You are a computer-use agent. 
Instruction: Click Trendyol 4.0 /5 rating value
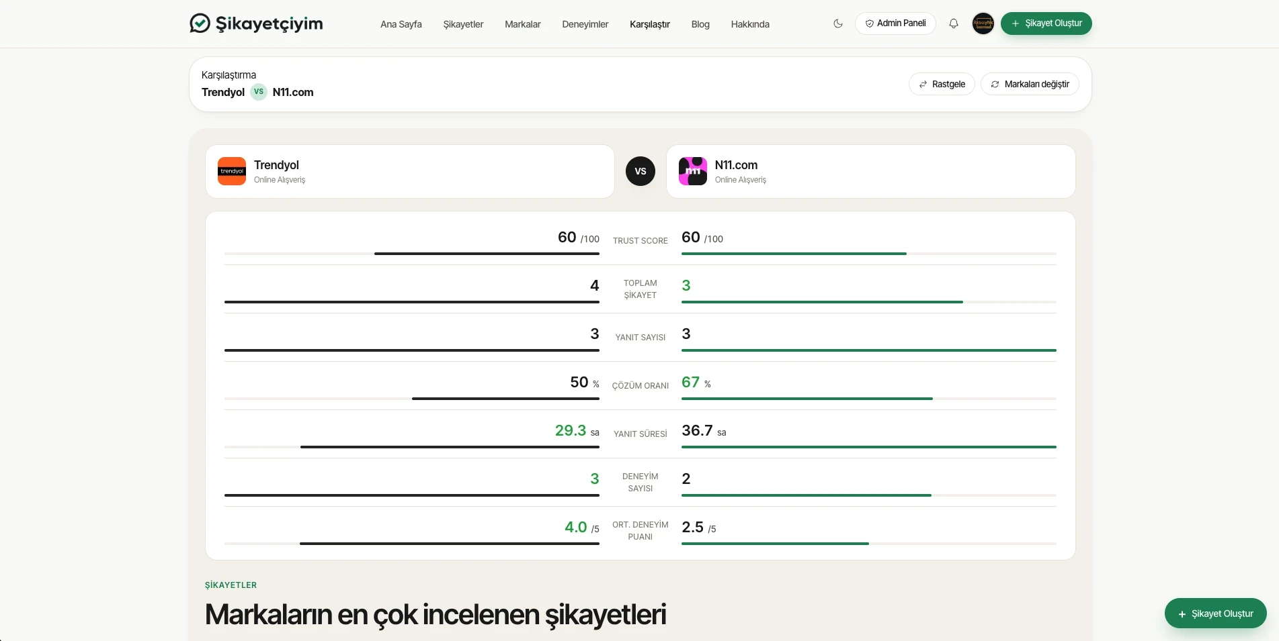tap(582, 528)
